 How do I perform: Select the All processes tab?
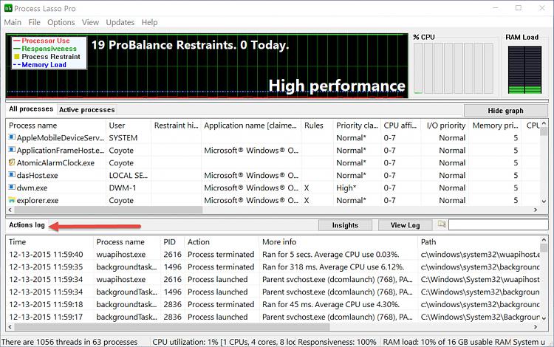31,109
